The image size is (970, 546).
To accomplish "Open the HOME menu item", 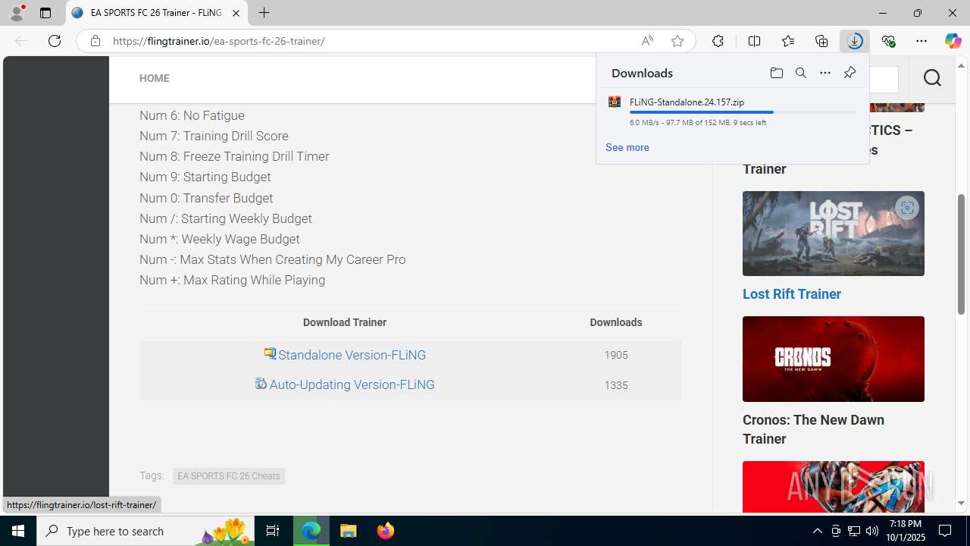I will pos(154,78).
